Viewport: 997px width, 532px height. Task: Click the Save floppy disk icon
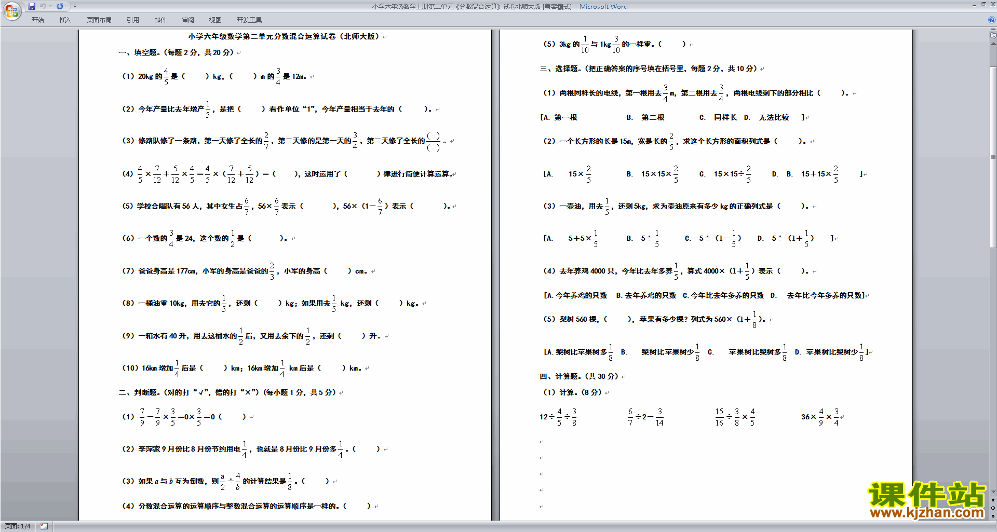[x=32, y=6]
